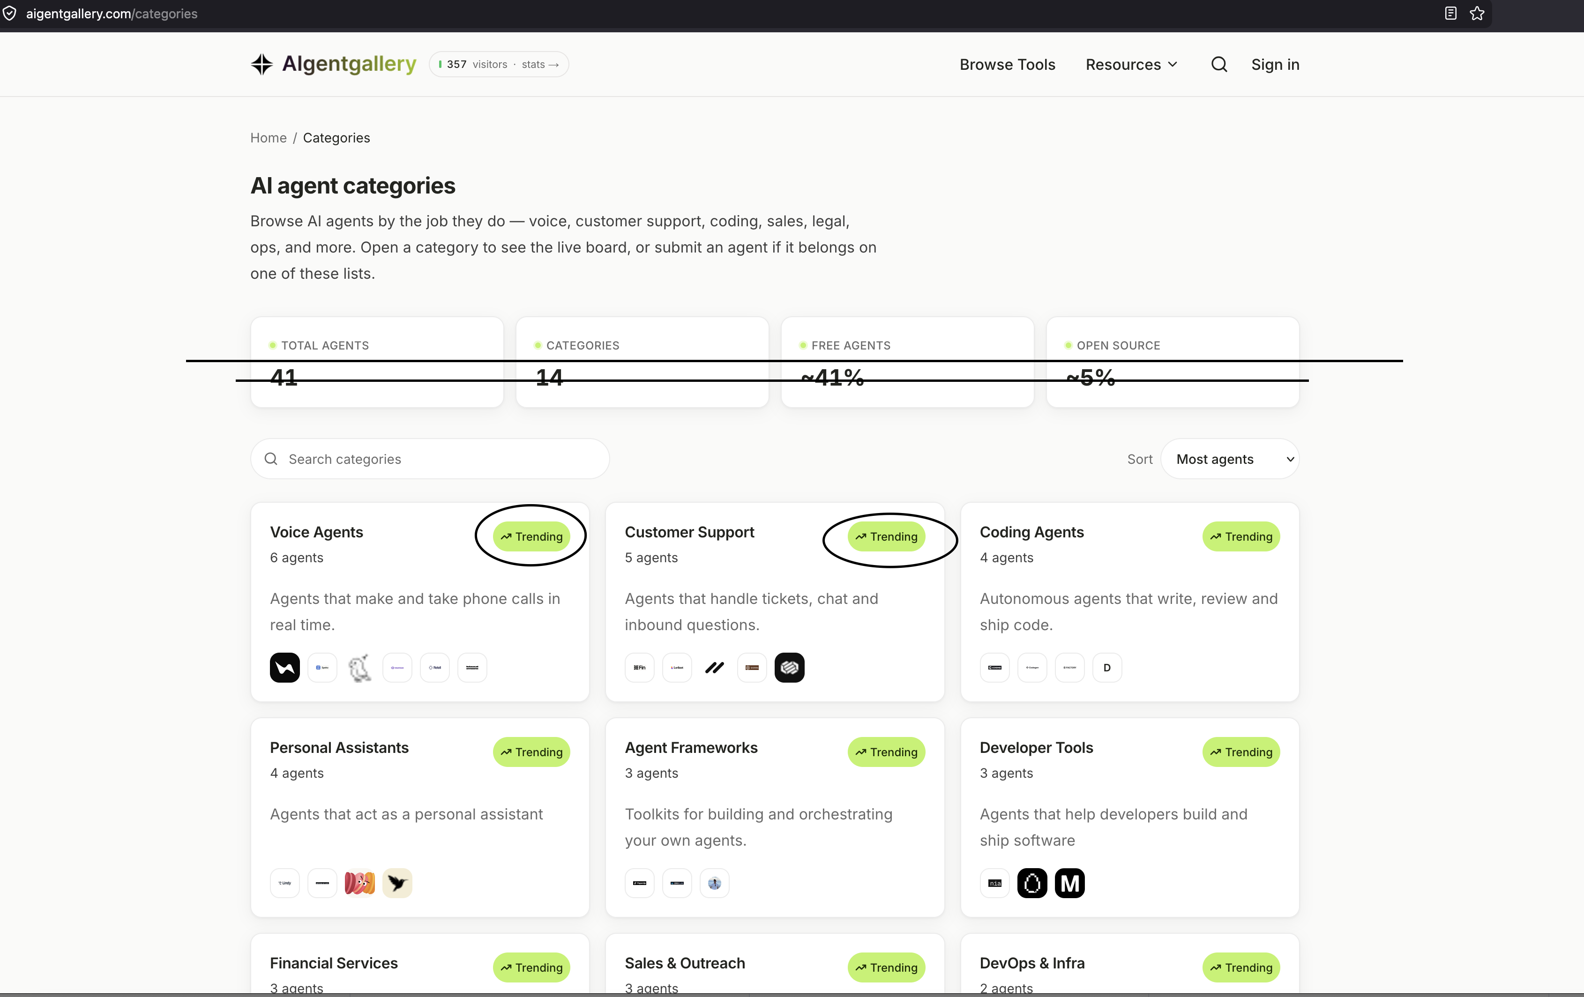The width and height of the screenshot is (1584, 997).
Task: Open the avatar photo agent in Agent Frameworks
Action: click(x=714, y=883)
